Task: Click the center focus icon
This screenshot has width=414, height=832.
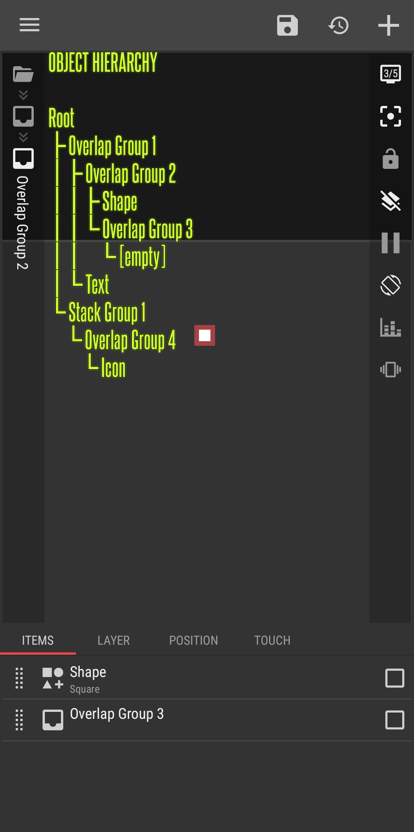Action: (391, 116)
